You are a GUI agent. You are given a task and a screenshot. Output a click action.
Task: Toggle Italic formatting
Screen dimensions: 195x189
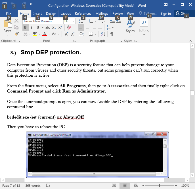(31, 27)
